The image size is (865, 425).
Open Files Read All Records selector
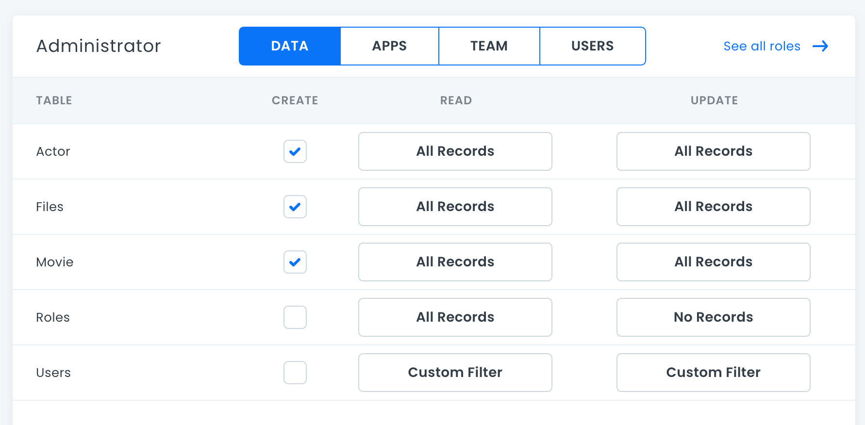(x=455, y=207)
